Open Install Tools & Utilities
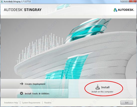 35,93
